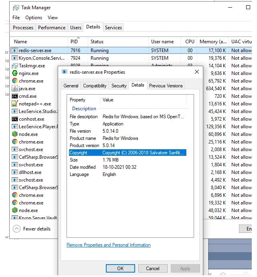
Task: Sort by the Memory column header
Action: [212, 42]
